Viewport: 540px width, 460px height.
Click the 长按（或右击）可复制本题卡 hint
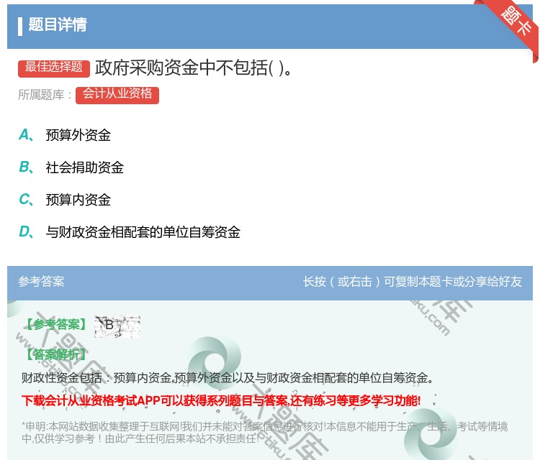(413, 282)
